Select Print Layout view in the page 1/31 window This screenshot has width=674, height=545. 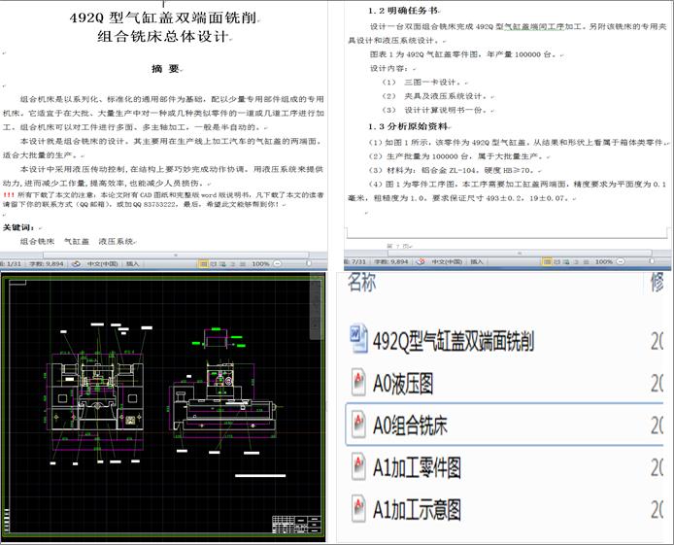pos(203,263)
